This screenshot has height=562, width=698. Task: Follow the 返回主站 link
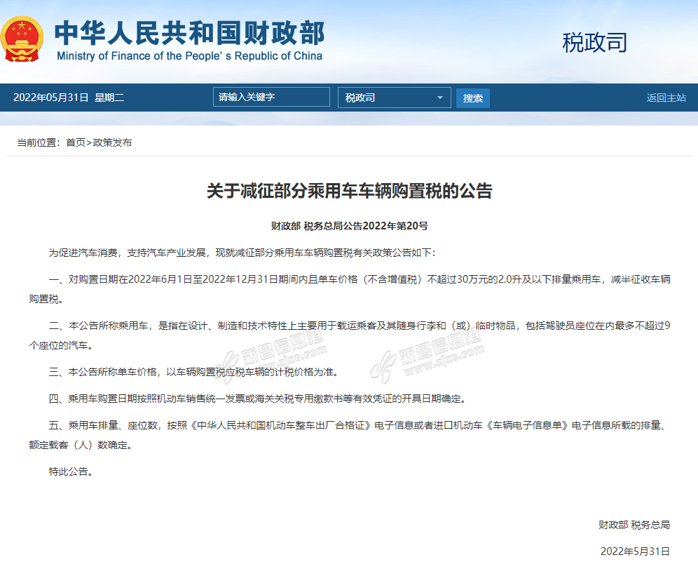[x=666, y=98]
